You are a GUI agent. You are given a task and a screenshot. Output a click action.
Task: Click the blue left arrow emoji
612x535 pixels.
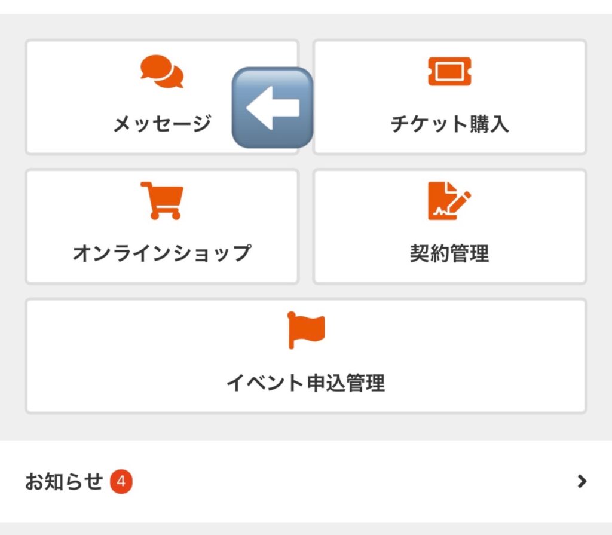coord(273,108)
